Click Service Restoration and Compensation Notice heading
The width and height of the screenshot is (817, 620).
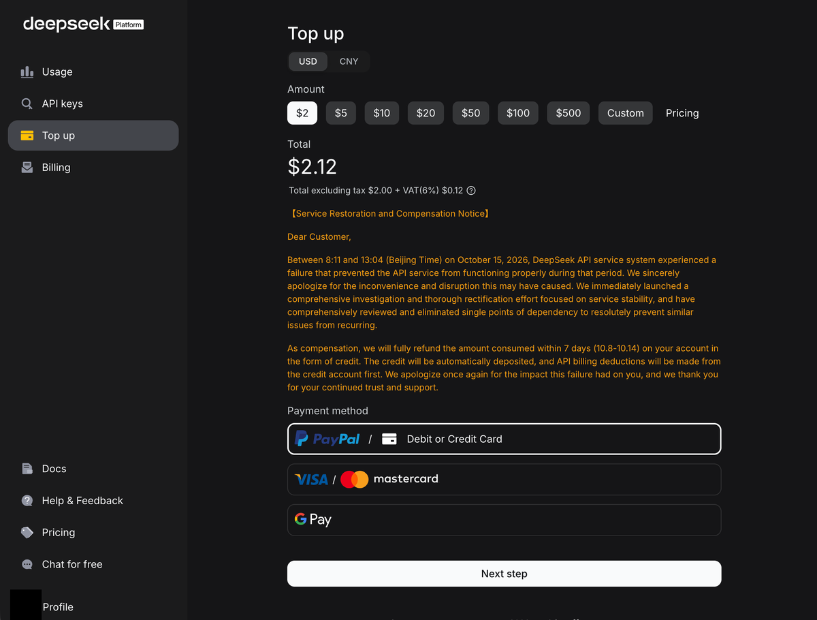(389, 214)
